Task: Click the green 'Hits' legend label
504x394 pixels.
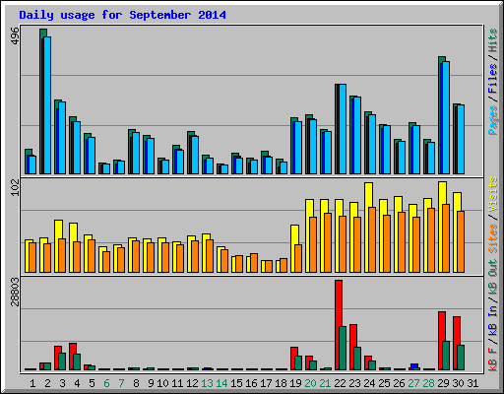Action: 493,40
